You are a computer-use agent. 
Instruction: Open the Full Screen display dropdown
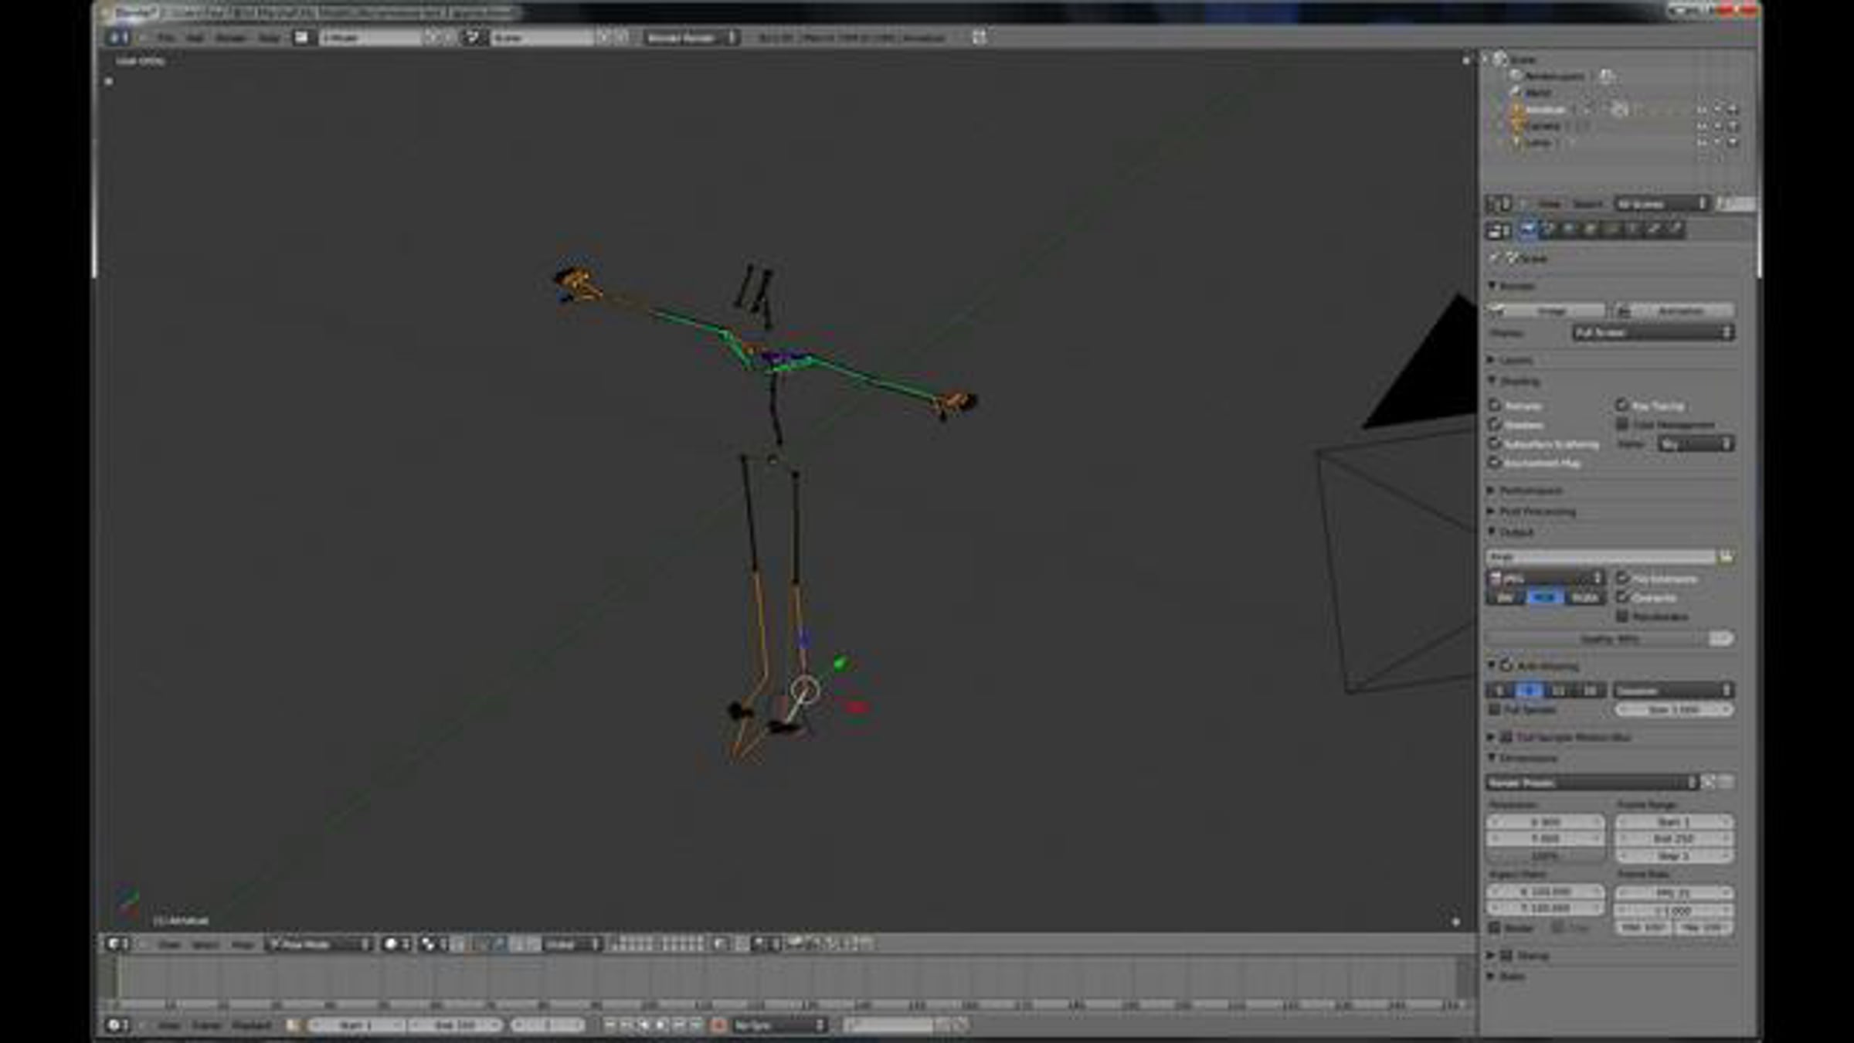[x=1653, y=333]
